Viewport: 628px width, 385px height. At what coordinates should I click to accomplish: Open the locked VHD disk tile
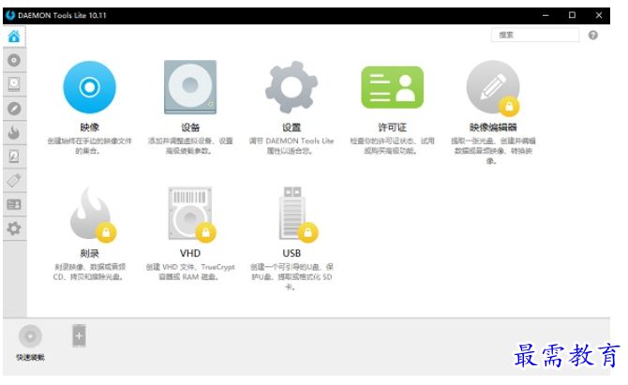[x=191, y=215]
